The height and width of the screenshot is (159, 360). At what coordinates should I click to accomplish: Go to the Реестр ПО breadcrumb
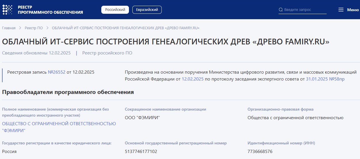pos(34,28)
